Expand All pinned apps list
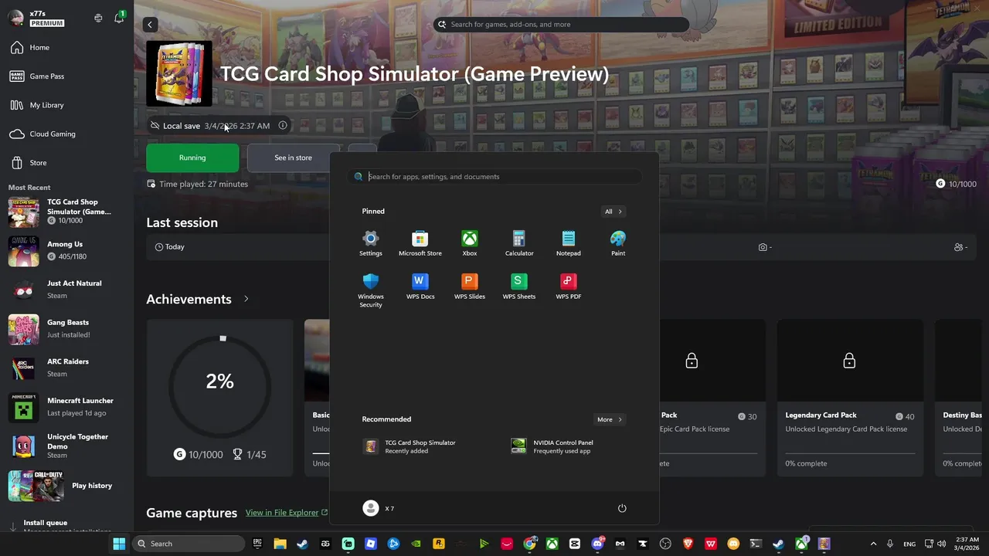This screenshot has height=556, width=989. click(x=613, y=211)
